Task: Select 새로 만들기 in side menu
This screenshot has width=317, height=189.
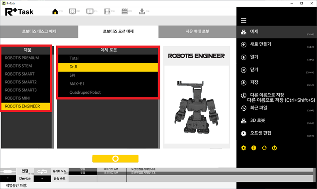Action: [261, 44]
